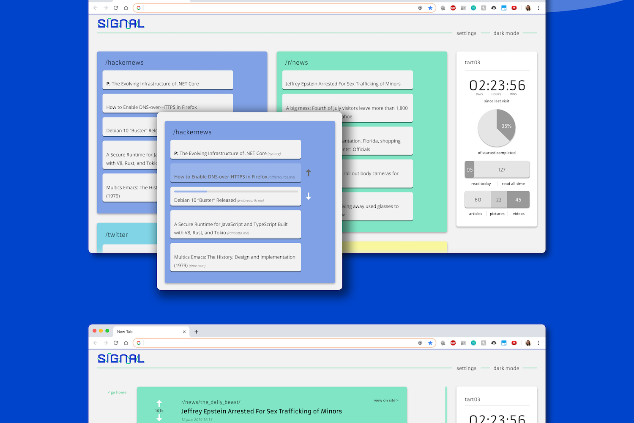
Task: Click the 35% completed pie chart
Action: tap(497, 128)
